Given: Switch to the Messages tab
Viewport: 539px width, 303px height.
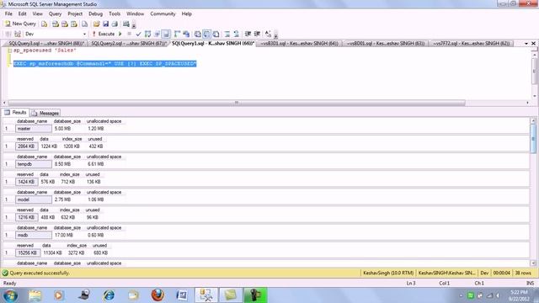Looking at the screenshot, I should pos(45,113).
